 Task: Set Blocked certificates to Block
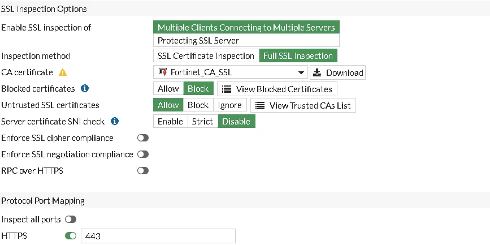coord(198,88)
